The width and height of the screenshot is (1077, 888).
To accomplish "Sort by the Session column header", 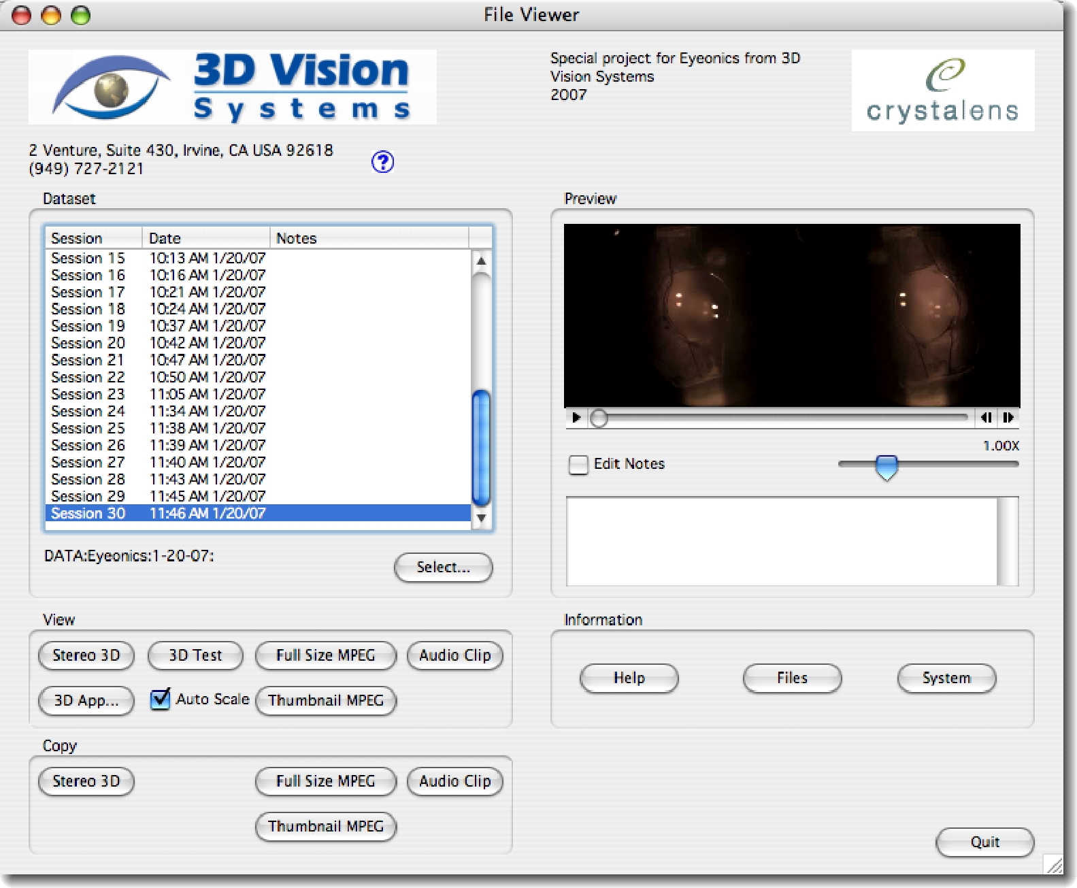I will pos(93,238).
